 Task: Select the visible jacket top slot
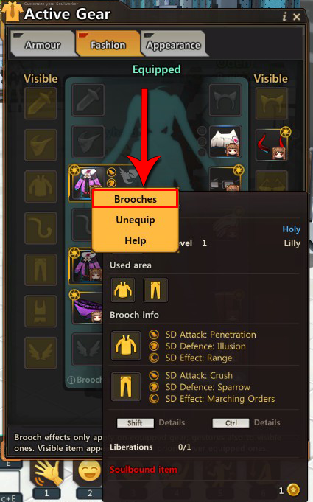coord(41,186)
